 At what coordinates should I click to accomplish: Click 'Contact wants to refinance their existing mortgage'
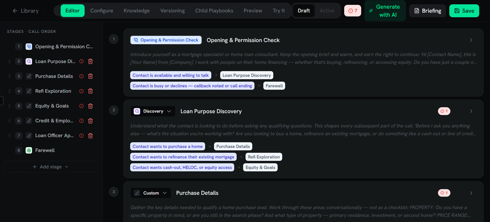point(183,157)
